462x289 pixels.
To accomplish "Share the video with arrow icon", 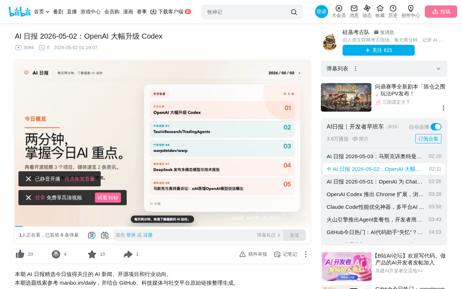I will [128, 254].
